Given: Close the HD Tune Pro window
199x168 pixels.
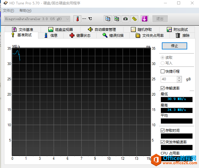Looking at the screenshot, I should click(192, 3).
